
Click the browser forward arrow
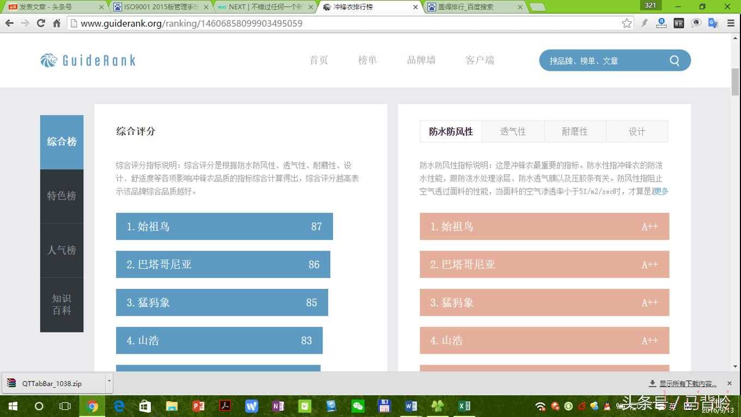coord(25,23)
